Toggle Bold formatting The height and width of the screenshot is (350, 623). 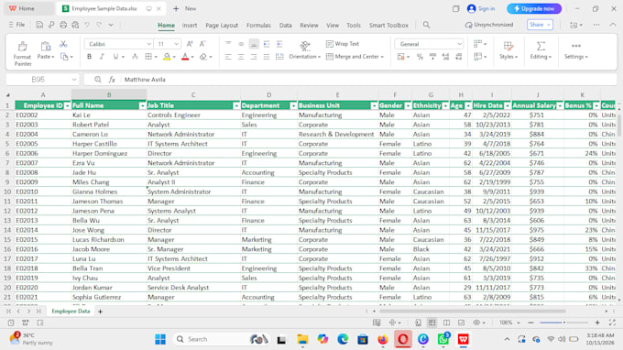click(x=89, y=57)
